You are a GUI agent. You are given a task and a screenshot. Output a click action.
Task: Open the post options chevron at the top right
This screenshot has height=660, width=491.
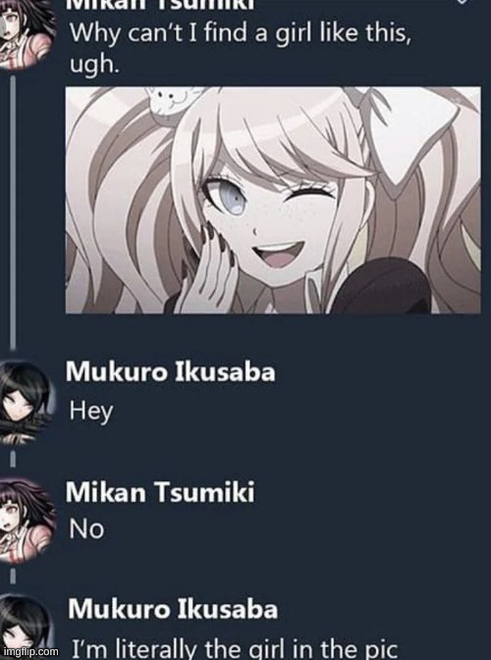(x=462, y=2)
